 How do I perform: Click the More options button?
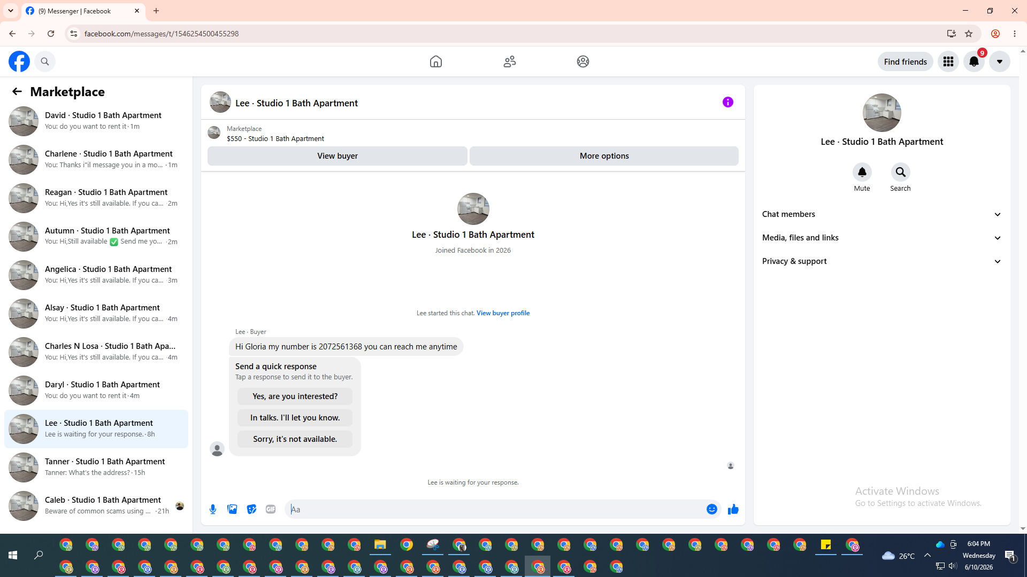(604, 156)
